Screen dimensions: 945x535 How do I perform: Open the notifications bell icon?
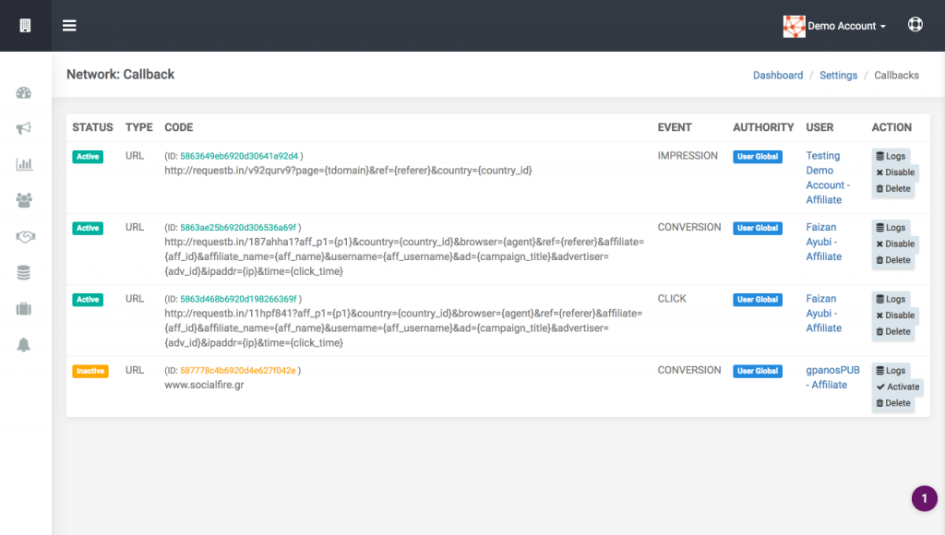click(24, 345)
